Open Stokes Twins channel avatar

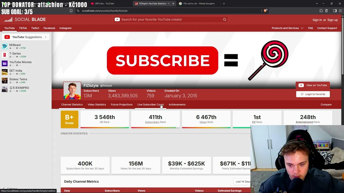(x=5, y=81)
